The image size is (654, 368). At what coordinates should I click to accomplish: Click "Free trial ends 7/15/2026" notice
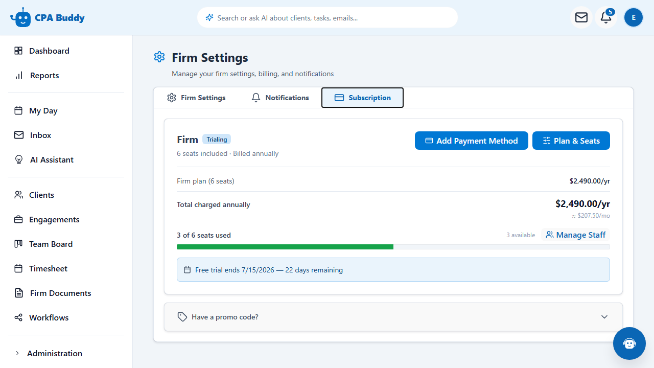[x=393, y=269]
